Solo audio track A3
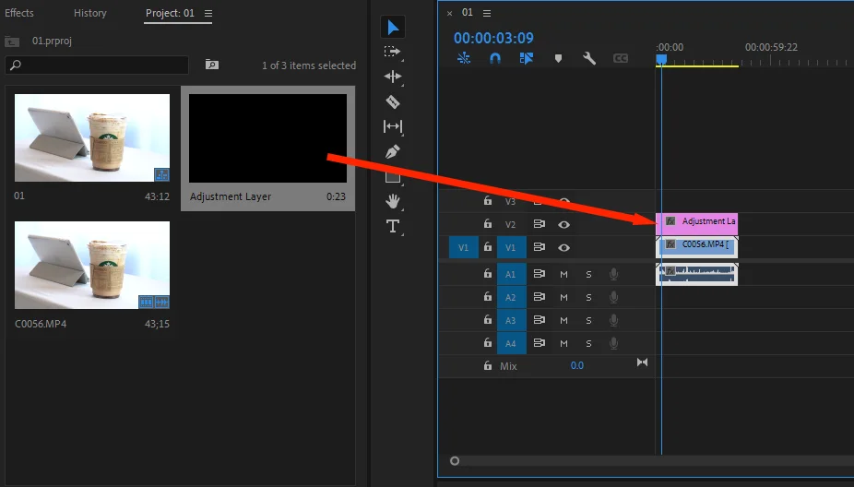 [588, 320]
